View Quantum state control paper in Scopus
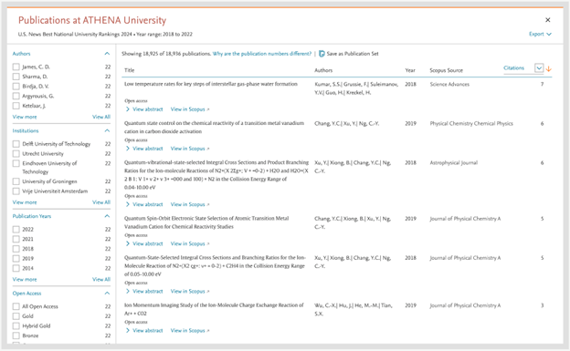This screenshot has width=570, height=351. pos(190,149)
